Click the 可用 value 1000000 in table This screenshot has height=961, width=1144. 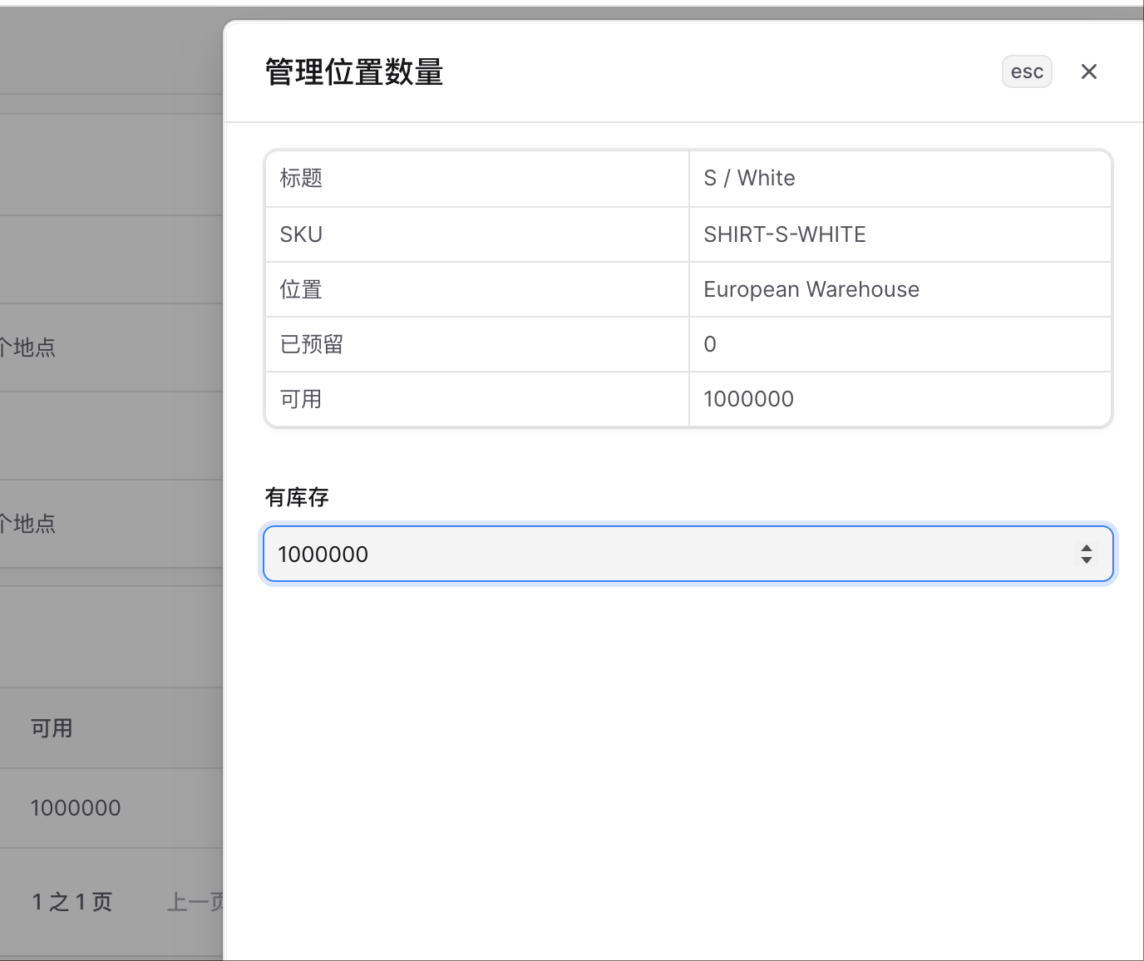point(748,399)
